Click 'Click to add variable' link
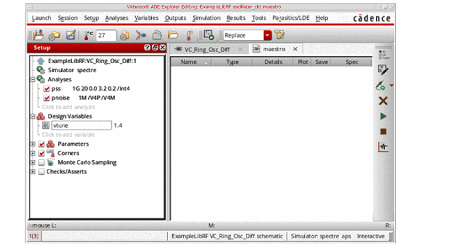Viewport: 463px width, 244px height. coord(68,135)
